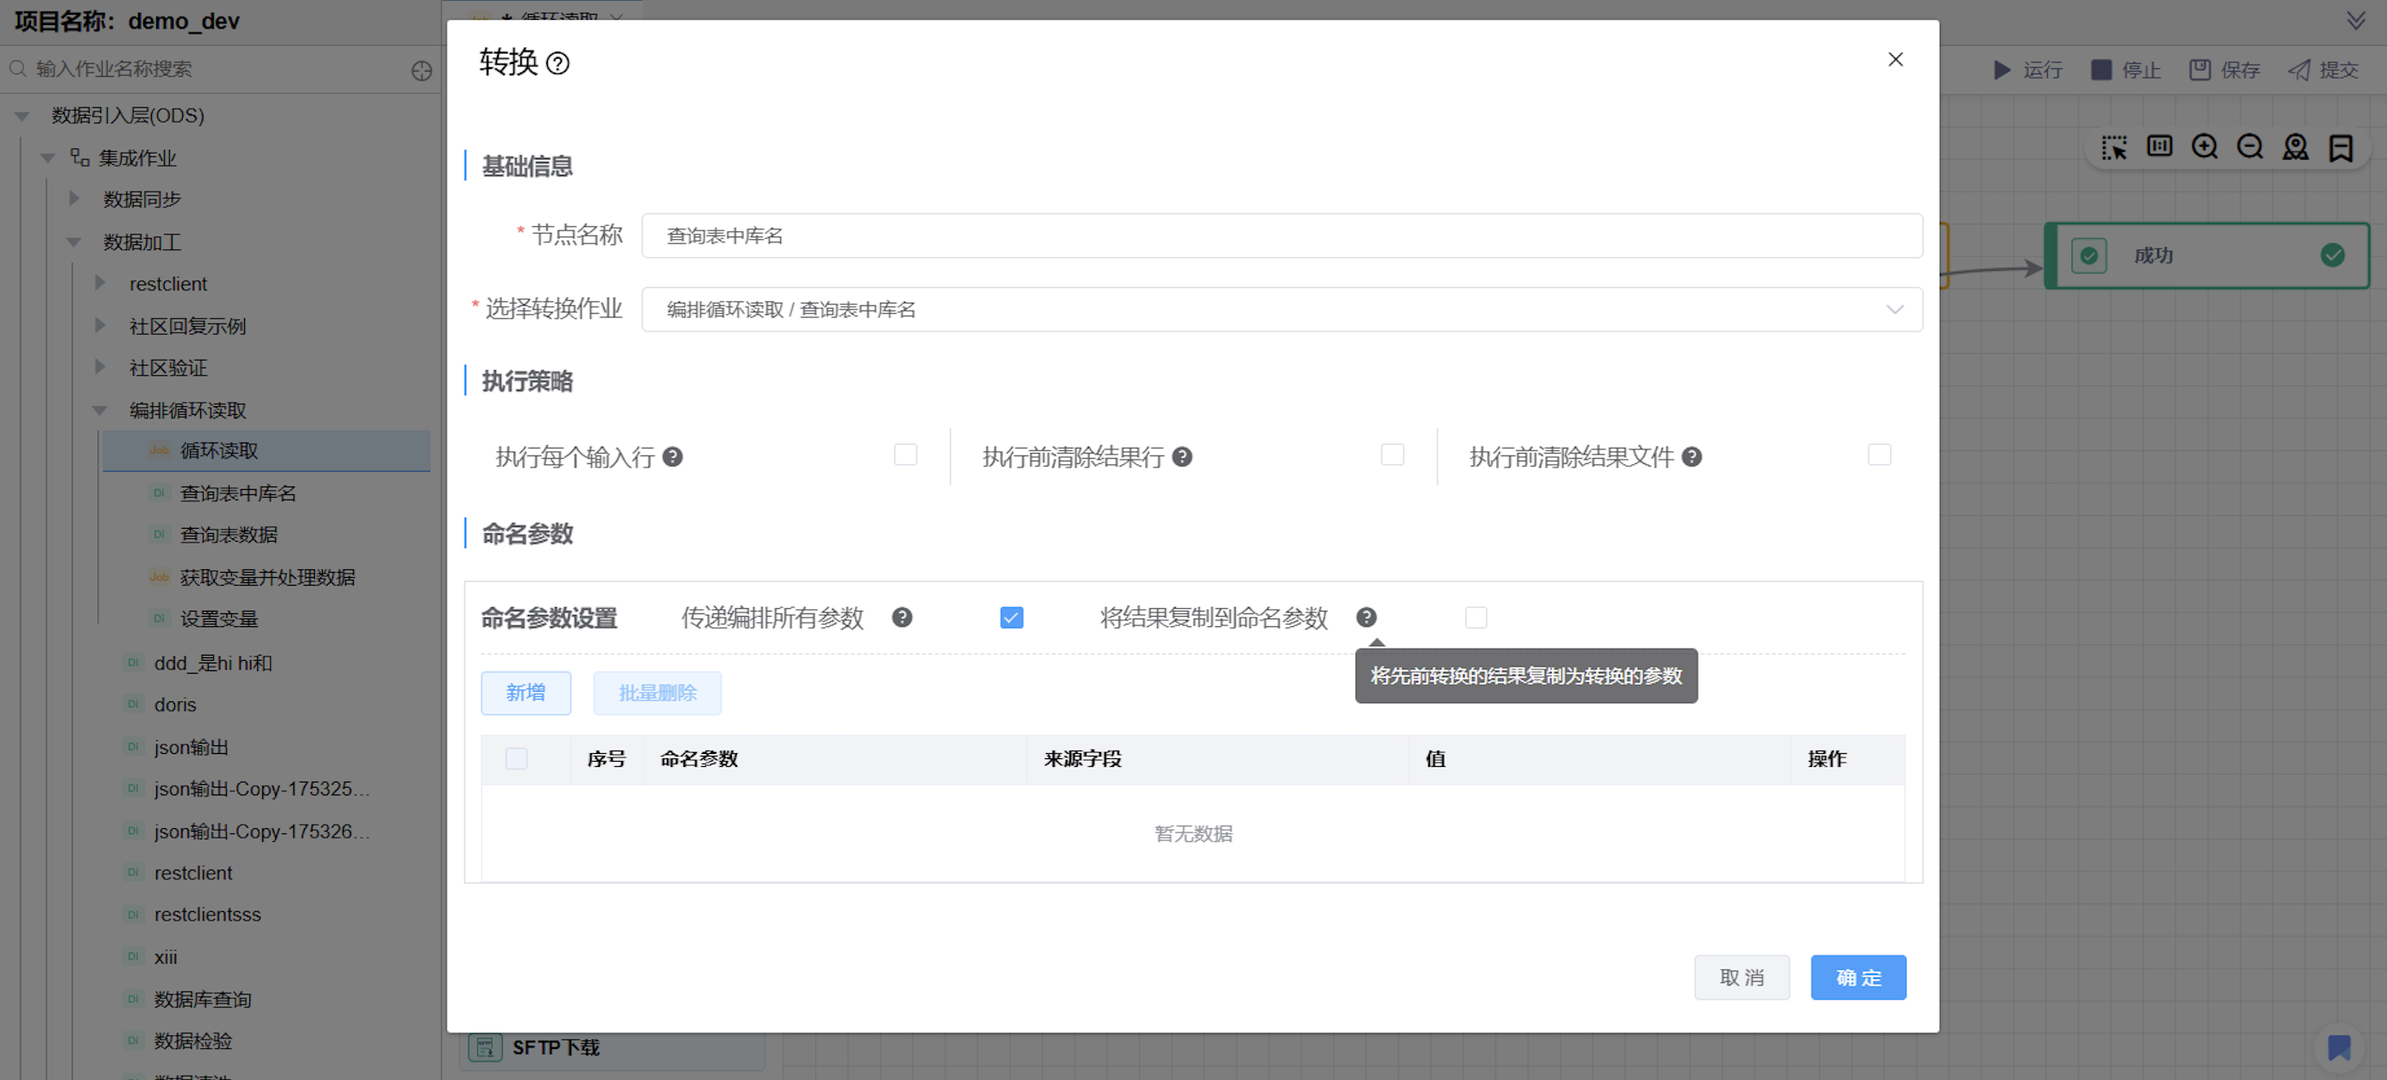Open 查询表数据 from the sidebar tree
The width and height of the screenshot is (2387, 1080).
(229, 535)
